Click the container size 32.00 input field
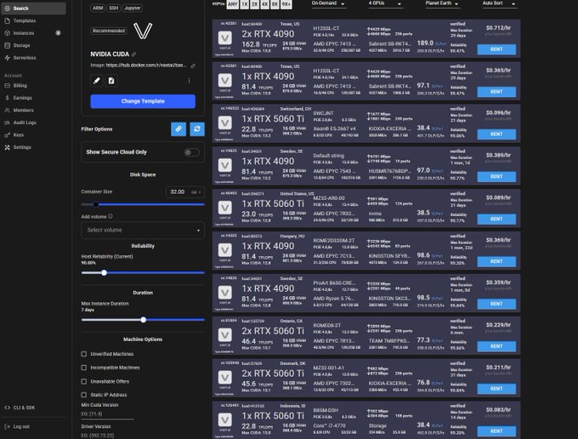 pyautogui.click(x=178, y=191)
